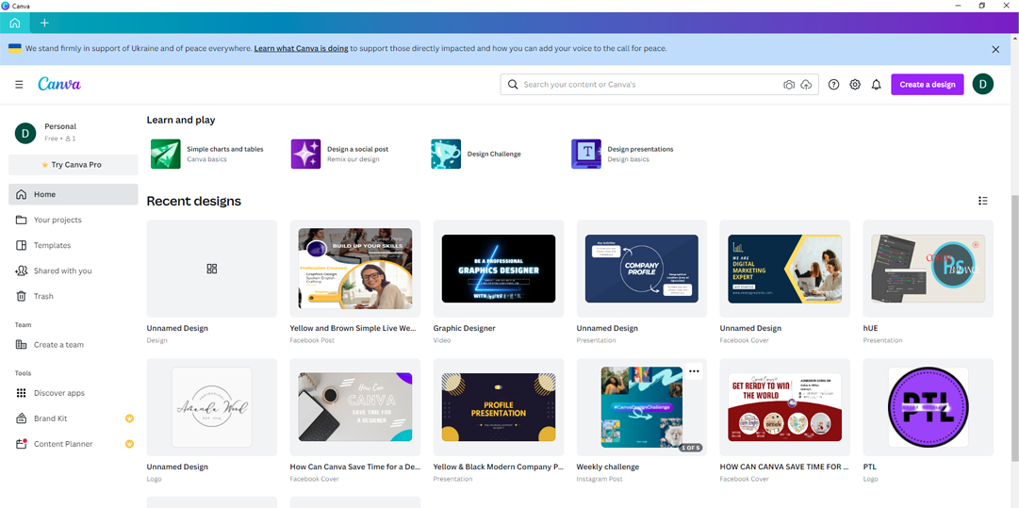
Task: Open Your projects in the sidebar
Action: [x=74, y=220]
